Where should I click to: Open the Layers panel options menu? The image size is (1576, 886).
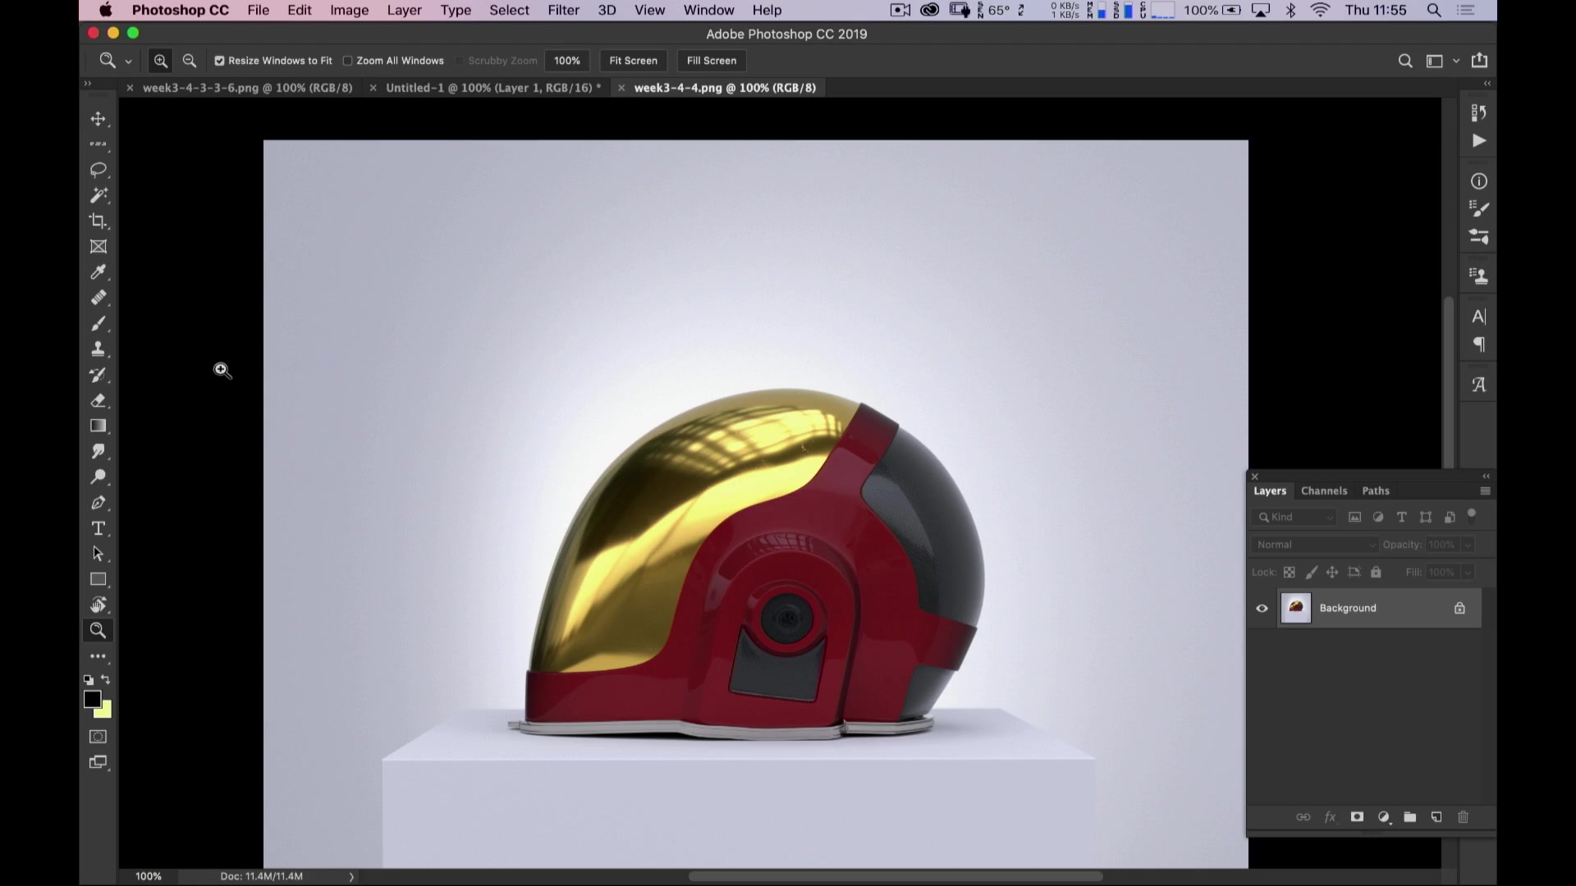(x=1485, y=491)
